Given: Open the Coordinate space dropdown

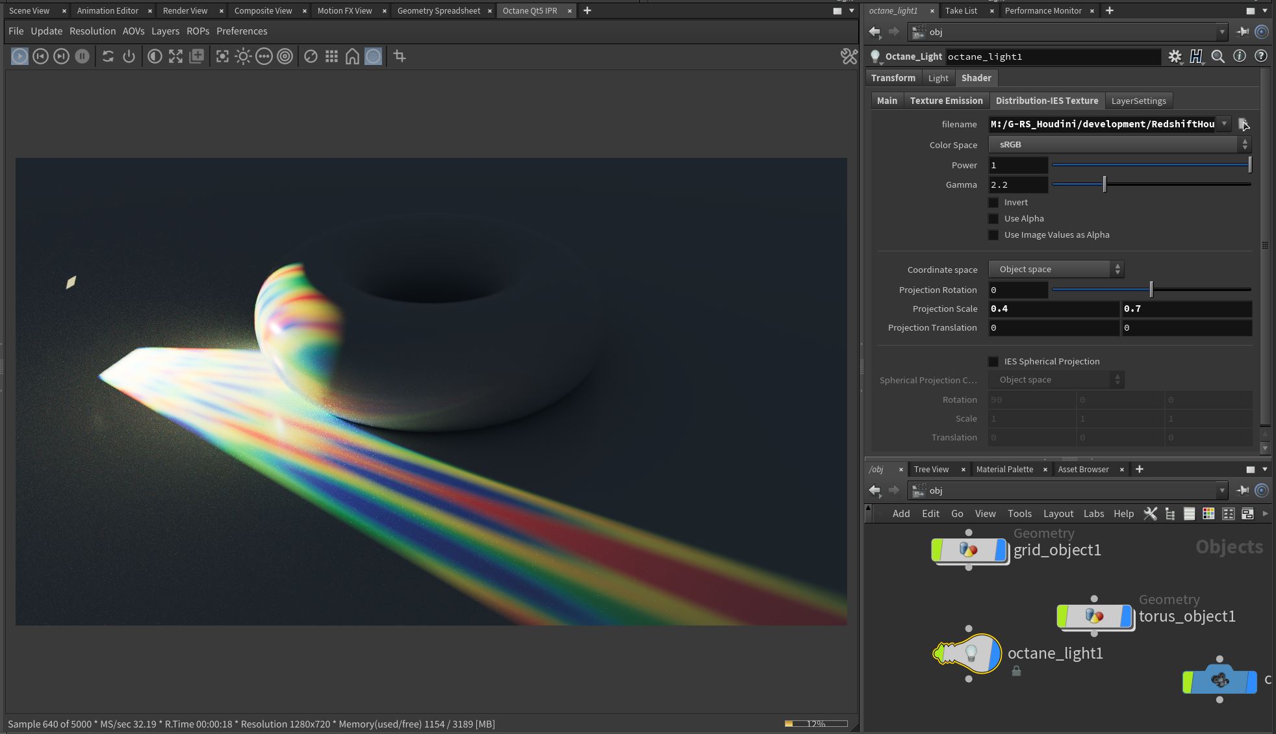Looking at the screenshot, I should 1056,270.
